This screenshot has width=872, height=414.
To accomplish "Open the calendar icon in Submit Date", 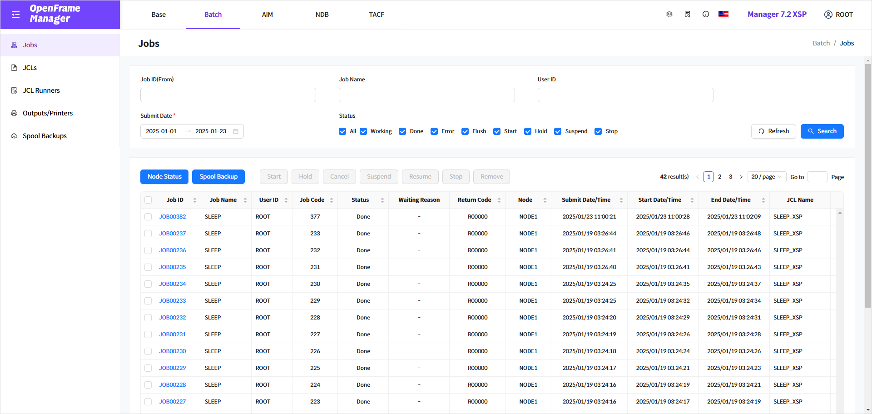I will tap(236, 131).
